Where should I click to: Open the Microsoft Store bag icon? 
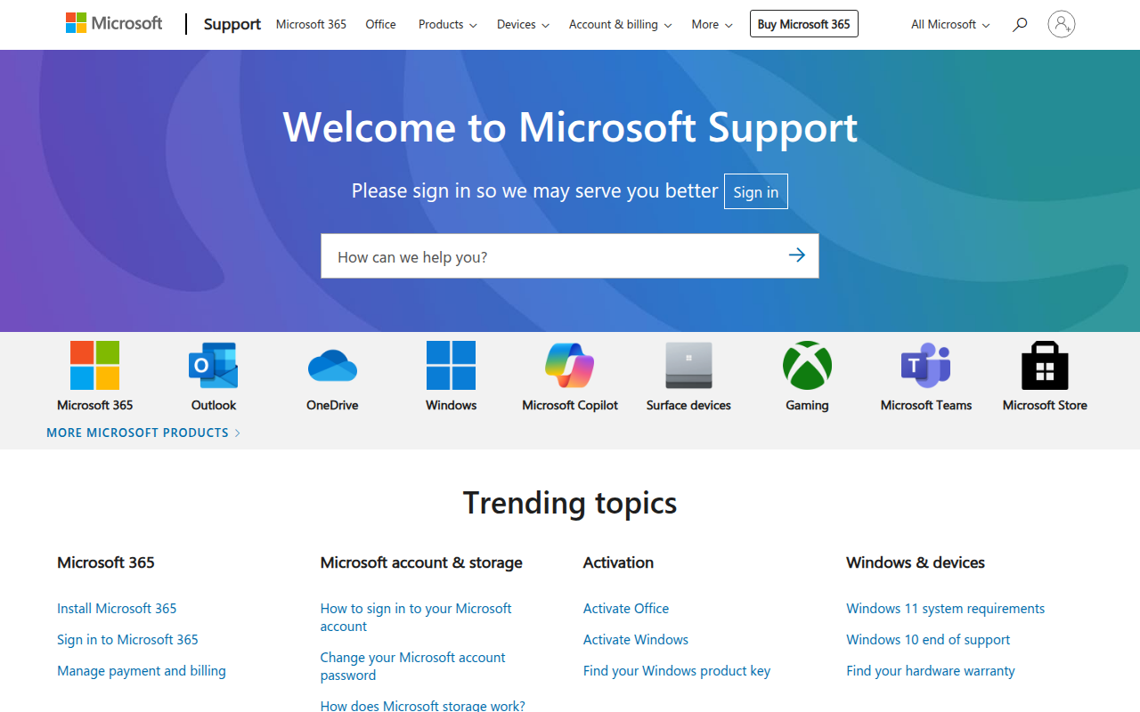[x=1045, y=366]
